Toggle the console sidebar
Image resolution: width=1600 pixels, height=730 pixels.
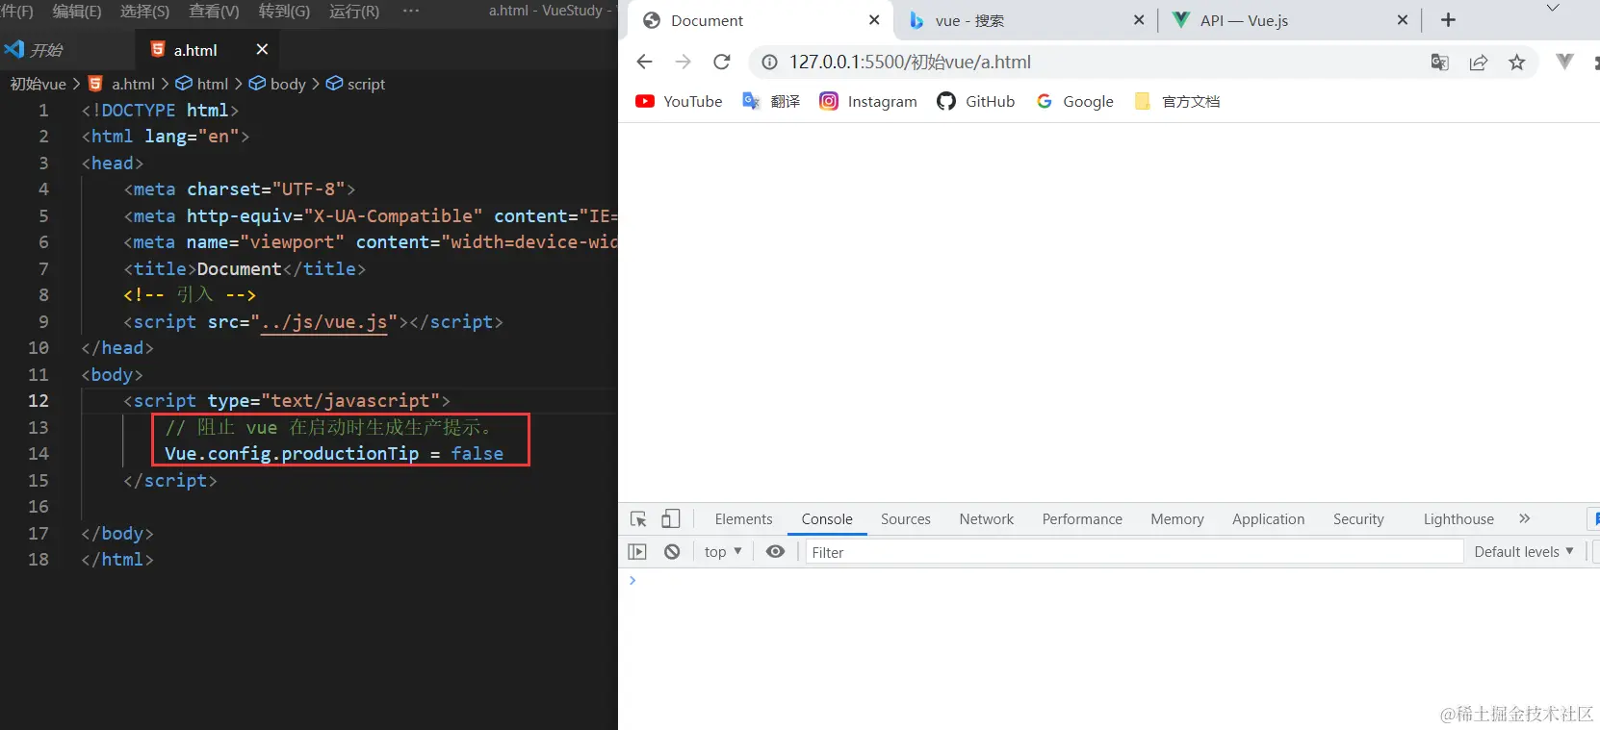[637, 551]
